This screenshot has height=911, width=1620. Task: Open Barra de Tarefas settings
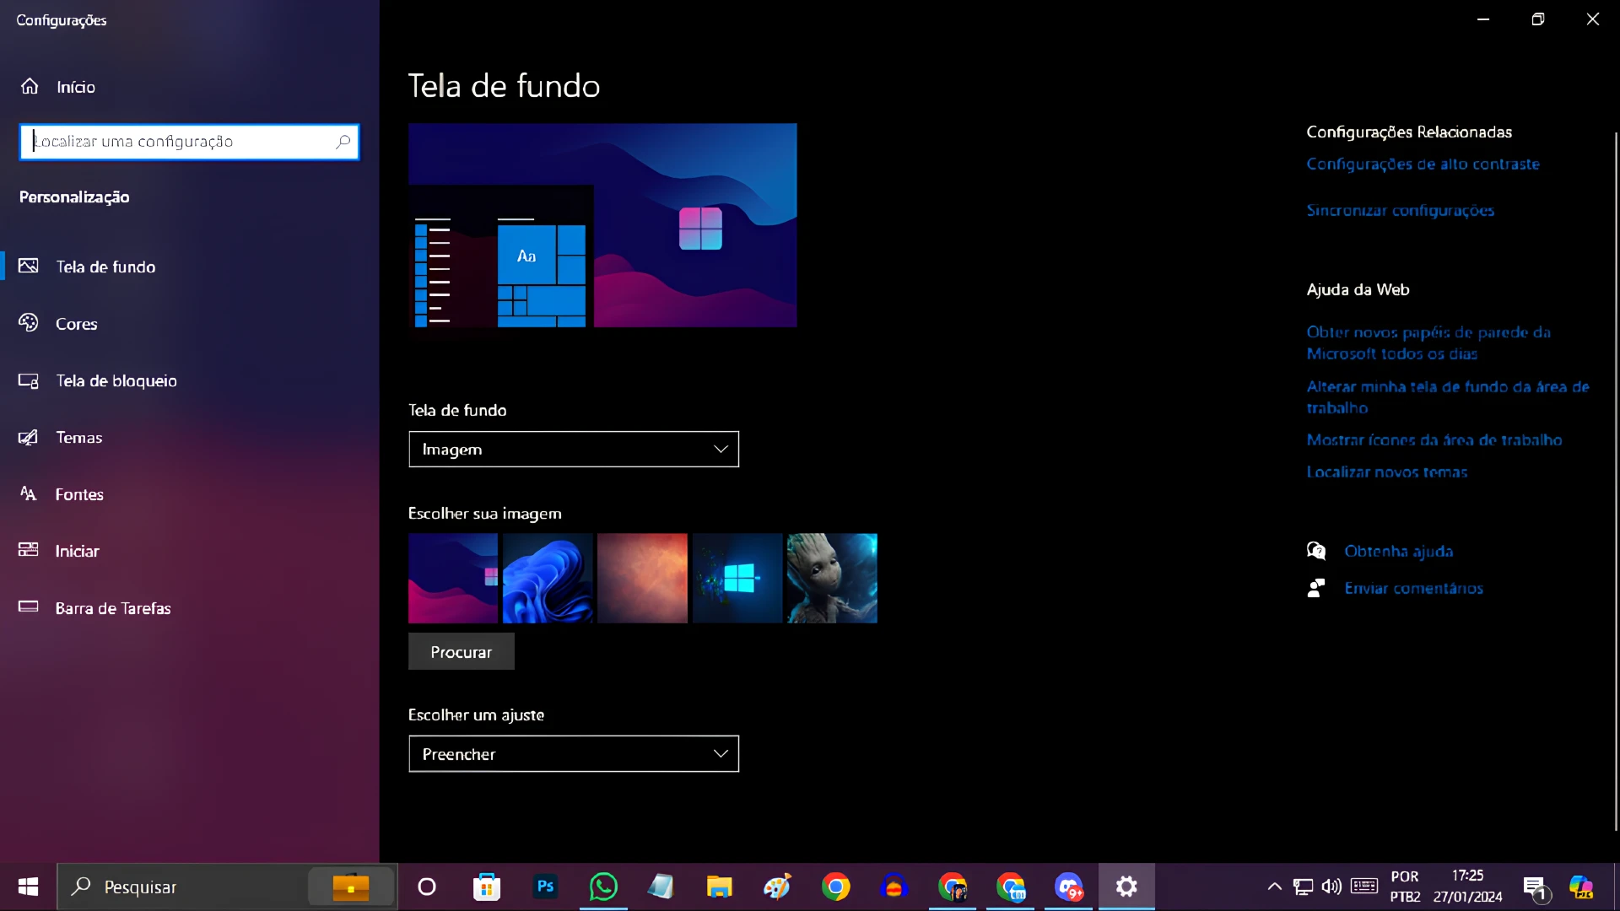pyautogui.click(x=113, y=607)
